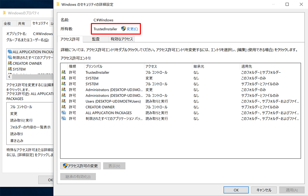This screenshot has height=196, width=308.
Task: Click SYSTEM icon in the properties window list
Action: point(10,69)
